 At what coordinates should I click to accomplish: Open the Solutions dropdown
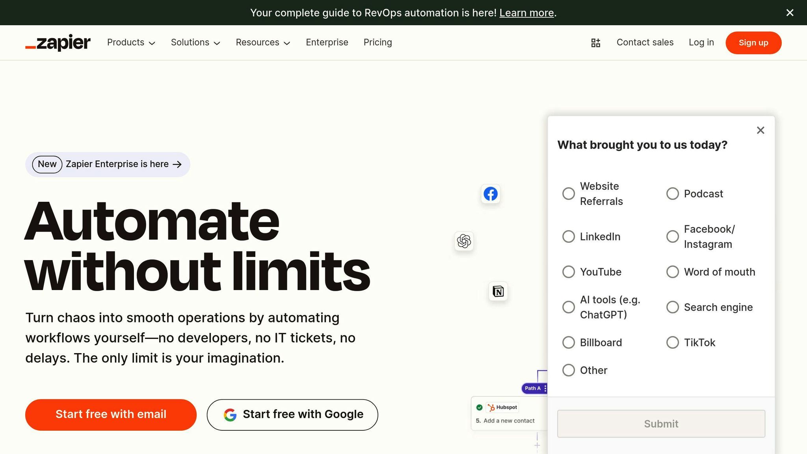[x=195, y=43]
